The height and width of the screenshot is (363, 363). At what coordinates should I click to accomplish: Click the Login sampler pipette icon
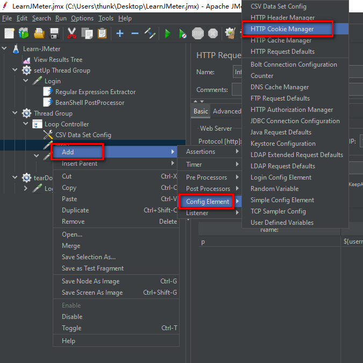click(37, 81)
